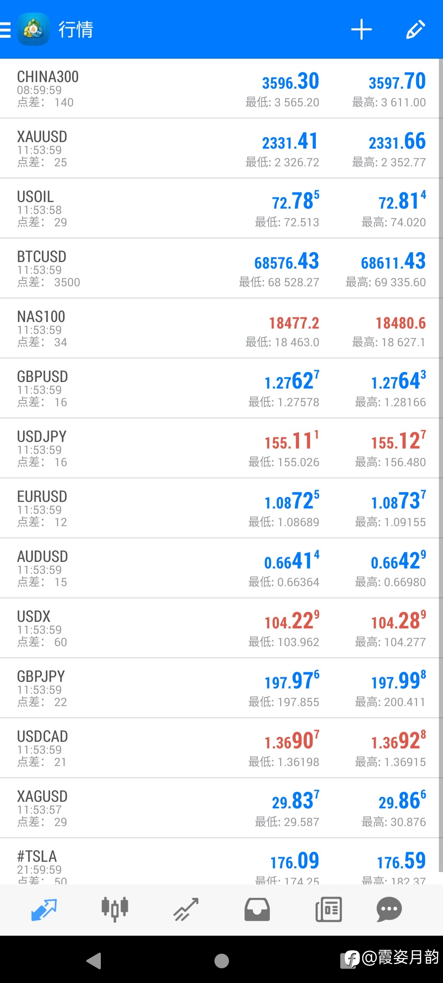This screenshot has width=443, height=983.
Task: Open the hamburger menu icon
Action: pos(5,30)
